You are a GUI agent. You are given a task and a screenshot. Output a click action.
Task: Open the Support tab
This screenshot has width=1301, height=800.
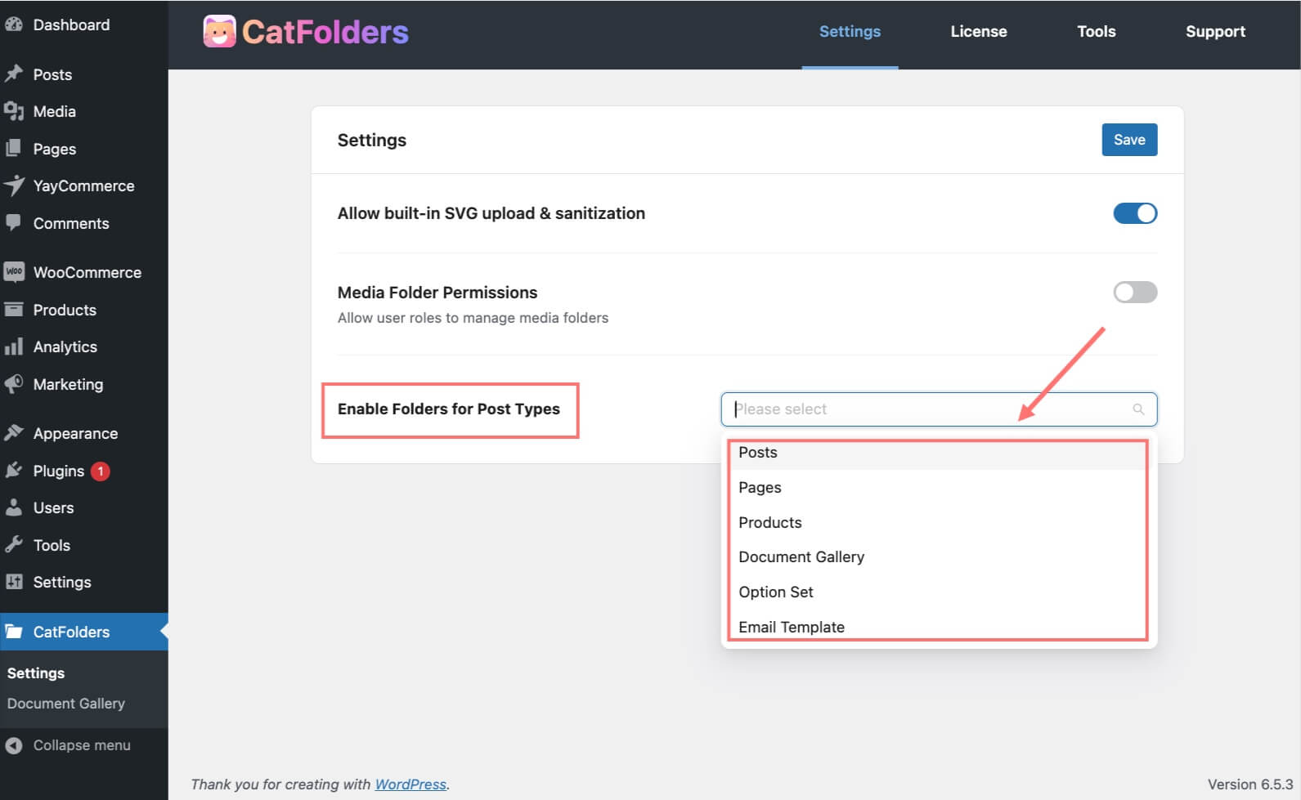1215,31
